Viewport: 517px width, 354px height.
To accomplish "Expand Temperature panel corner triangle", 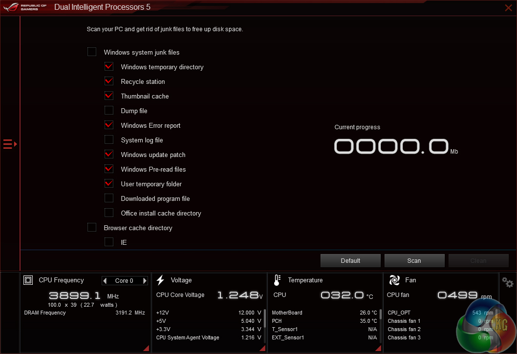I will coord(378,349).
